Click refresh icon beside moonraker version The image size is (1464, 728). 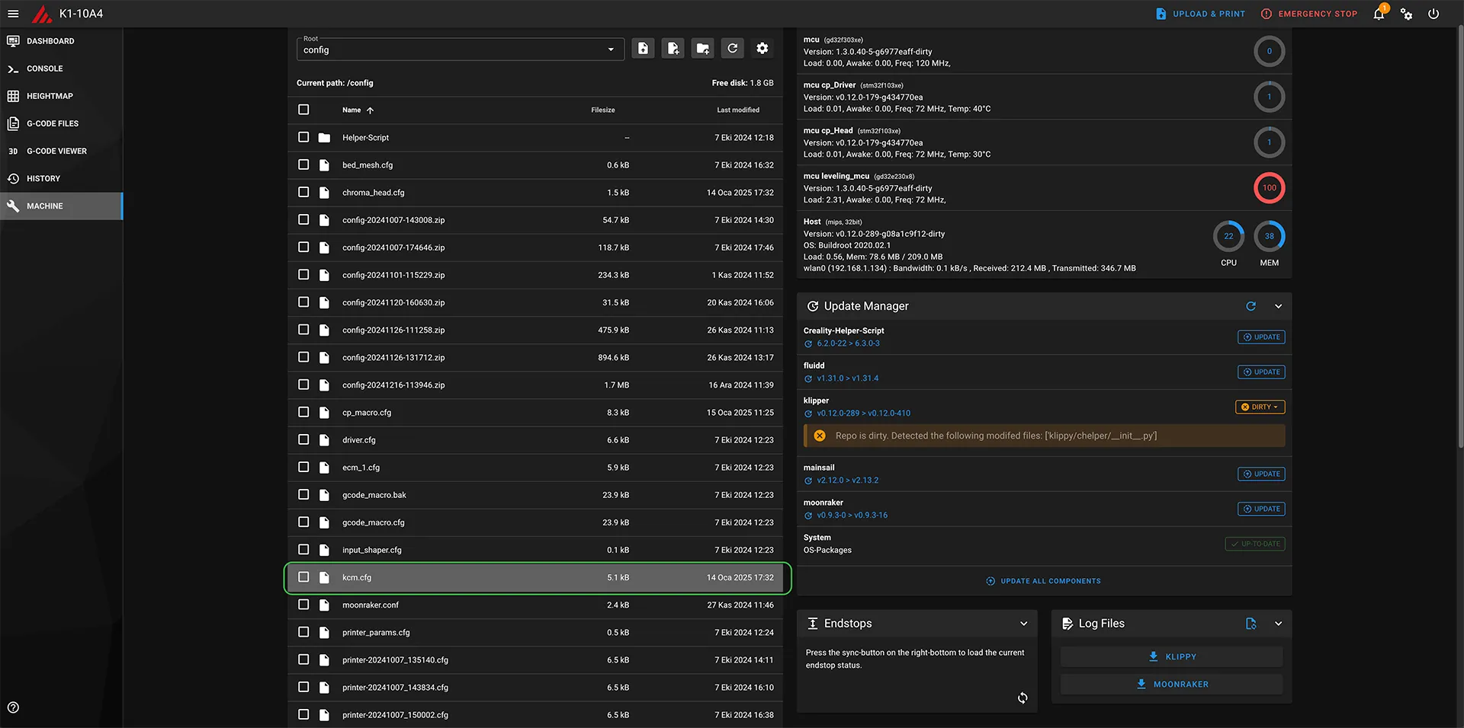[x=808, y=516]
